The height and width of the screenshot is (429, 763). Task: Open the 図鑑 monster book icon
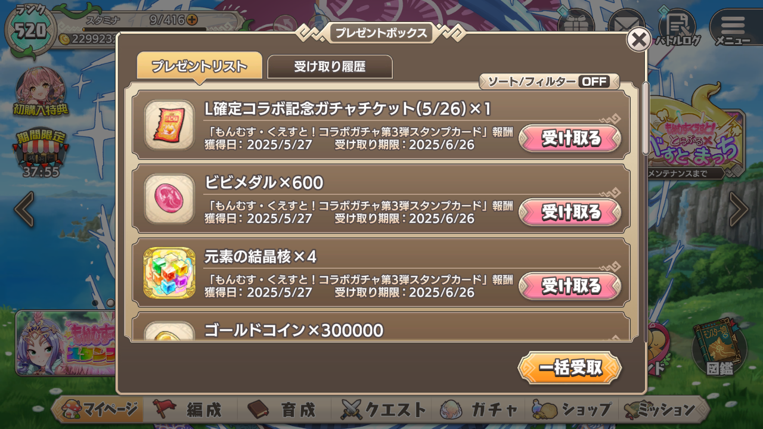[x=719, y=350]
